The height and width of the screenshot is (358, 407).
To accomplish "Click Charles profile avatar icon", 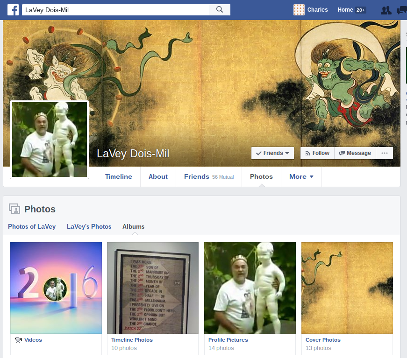I will coord(299,10).
